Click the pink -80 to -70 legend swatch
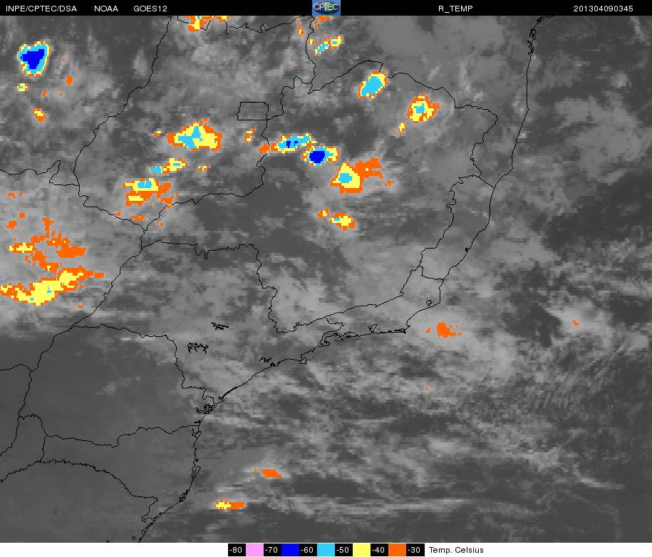Viewport: 652px width, 557px height. [x=254, y=550]
